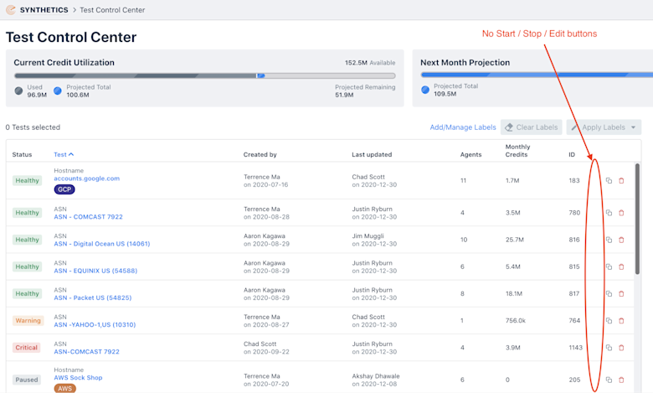This screenshot has height=393, width=653.
Task: Delete the AWS Sock Shop test
Action: point(621,380)
